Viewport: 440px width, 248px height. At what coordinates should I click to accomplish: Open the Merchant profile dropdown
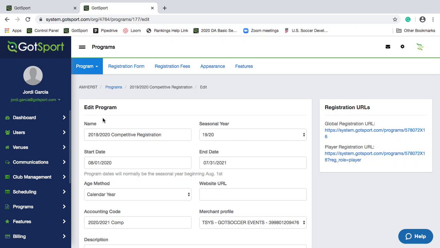pyautogui.click(x=253, y=223)
